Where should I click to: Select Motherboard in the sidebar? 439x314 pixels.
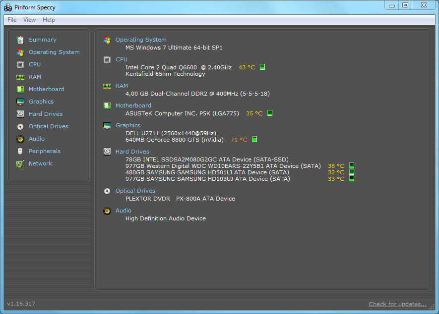pyautogui.click(x=47, y=89)
